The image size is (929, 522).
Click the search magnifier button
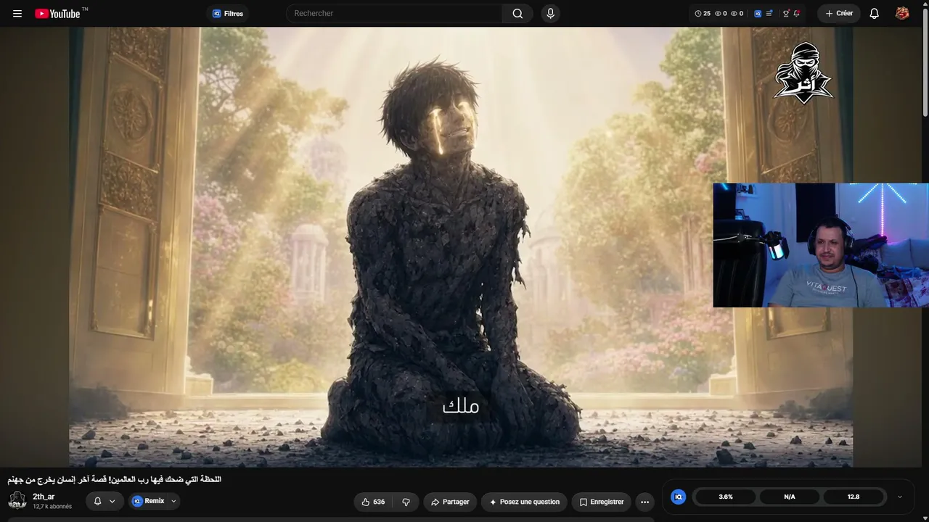(x=517, y=13)
